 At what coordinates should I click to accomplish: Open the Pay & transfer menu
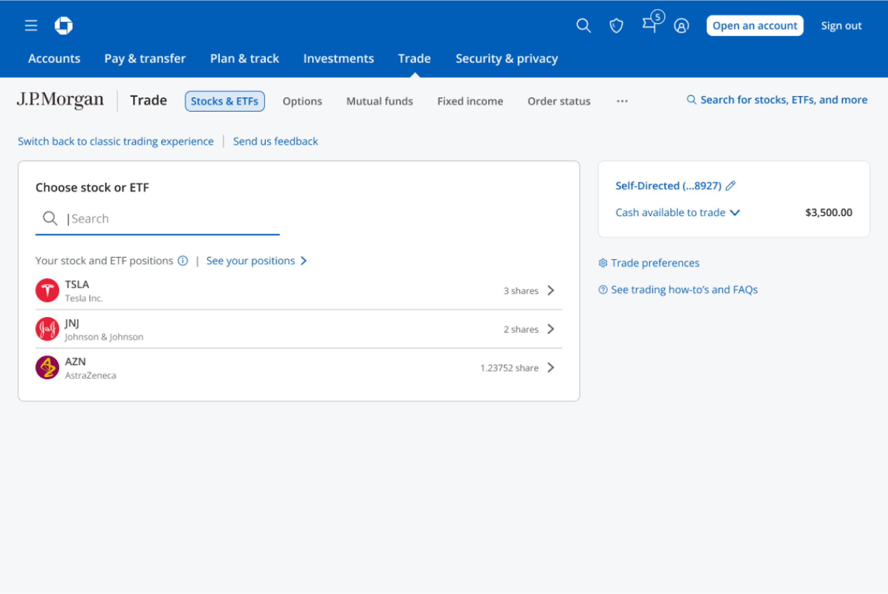[x=145, y=58]
